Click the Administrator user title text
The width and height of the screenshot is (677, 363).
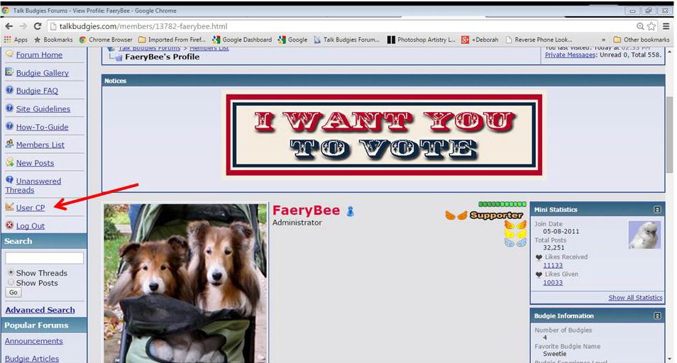tap(297, 223)
